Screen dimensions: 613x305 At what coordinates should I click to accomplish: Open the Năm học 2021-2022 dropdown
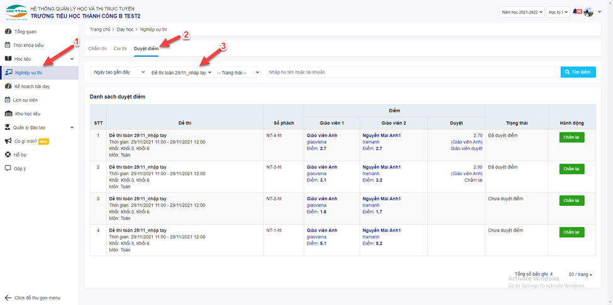pyautogui.click(x=521, y=12)
